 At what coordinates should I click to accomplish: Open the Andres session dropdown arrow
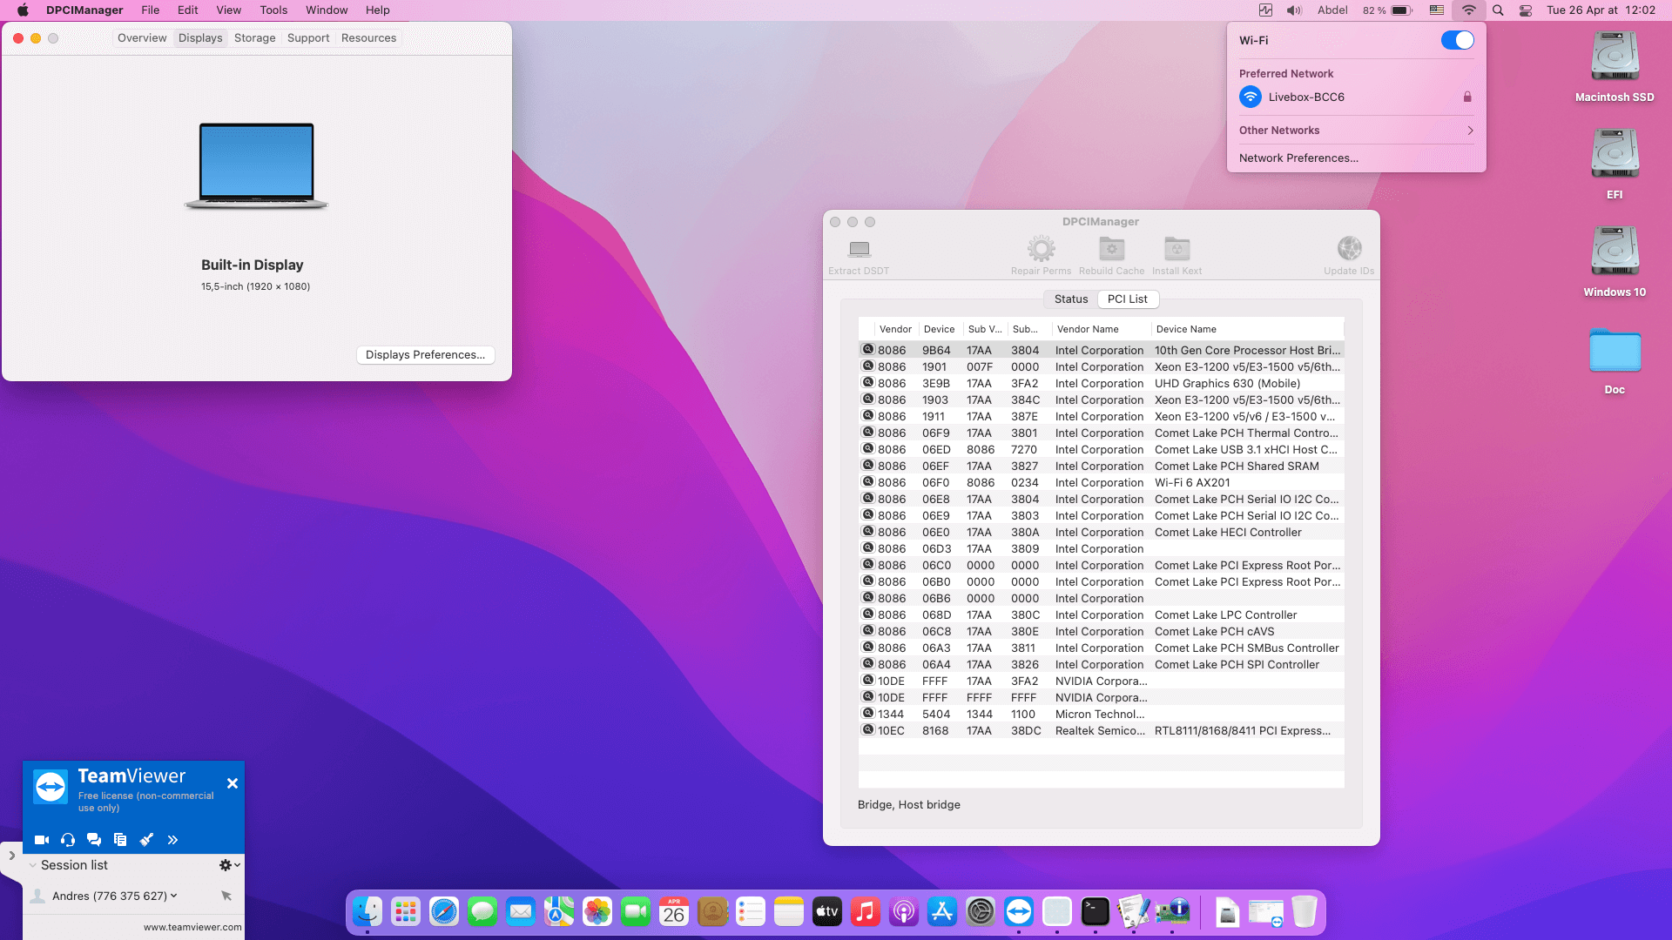(174, 896)
